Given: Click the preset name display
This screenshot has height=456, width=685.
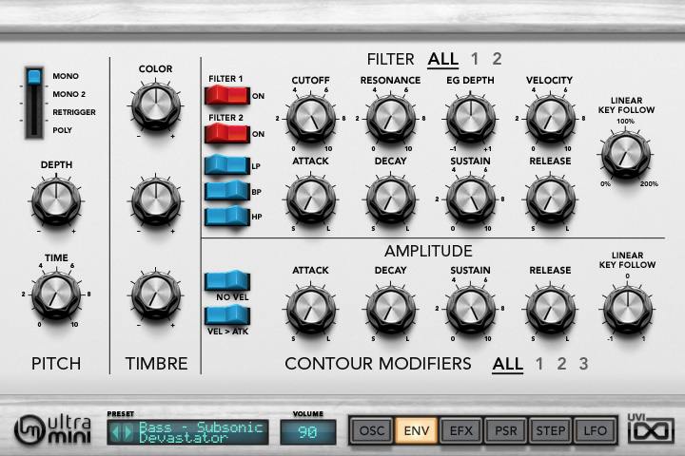Looking at the screenshot, I should [x=201, y=432].
